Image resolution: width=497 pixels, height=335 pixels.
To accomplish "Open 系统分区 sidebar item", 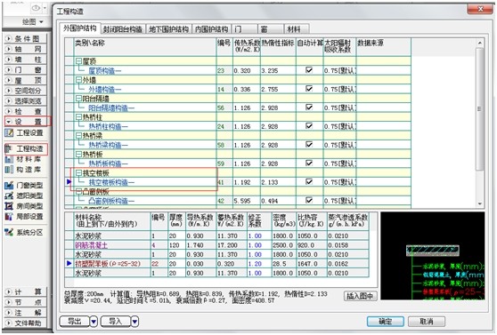I will click(x=24, y=232).
